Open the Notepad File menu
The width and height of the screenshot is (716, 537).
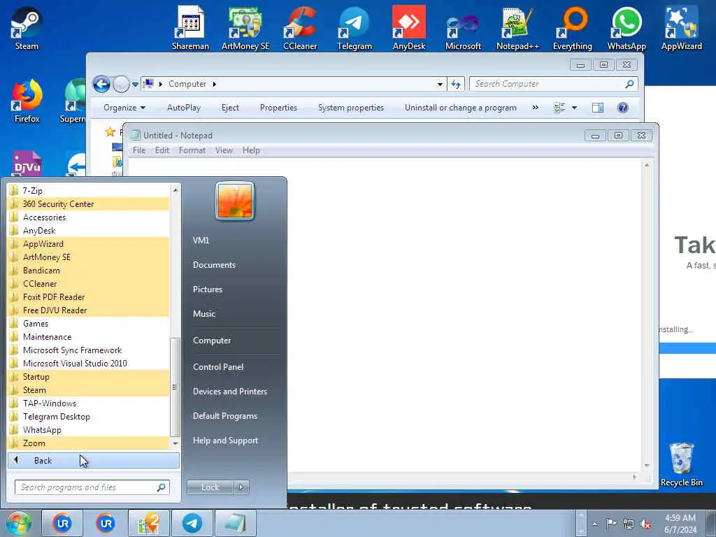(x=139, y=150)
